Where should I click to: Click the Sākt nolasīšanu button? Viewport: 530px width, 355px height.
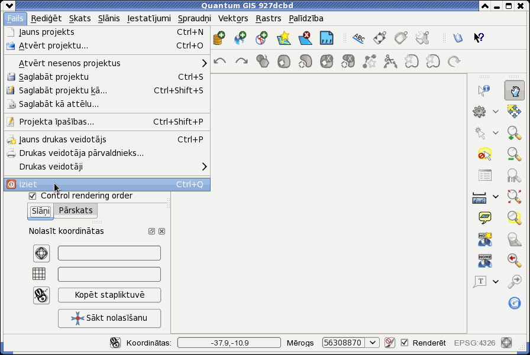pos(109,318)
